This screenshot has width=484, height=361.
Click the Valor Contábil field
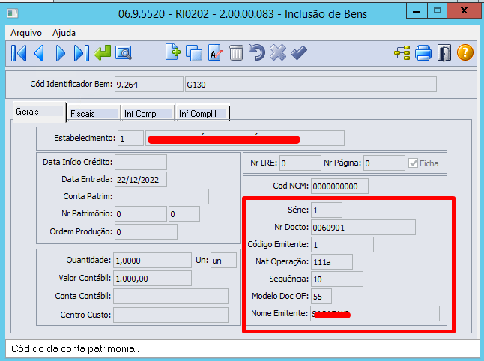pyautogui.click(x=153, y=279)
